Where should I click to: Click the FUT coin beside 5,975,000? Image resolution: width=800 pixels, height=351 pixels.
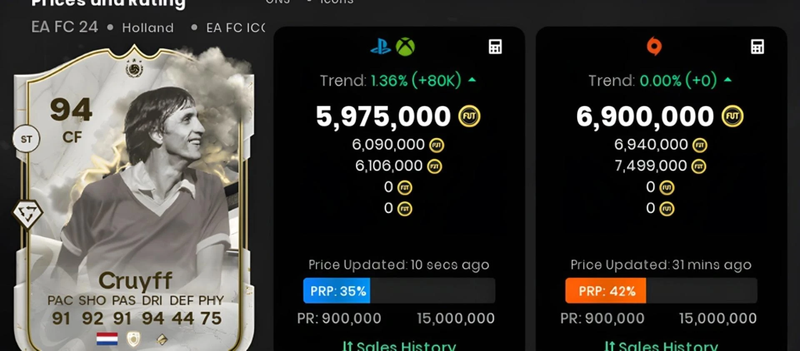(x=469, y=116)
